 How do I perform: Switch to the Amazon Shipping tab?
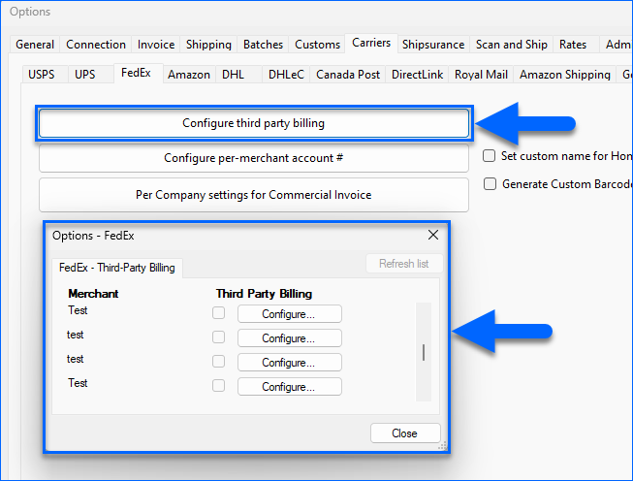565,75
